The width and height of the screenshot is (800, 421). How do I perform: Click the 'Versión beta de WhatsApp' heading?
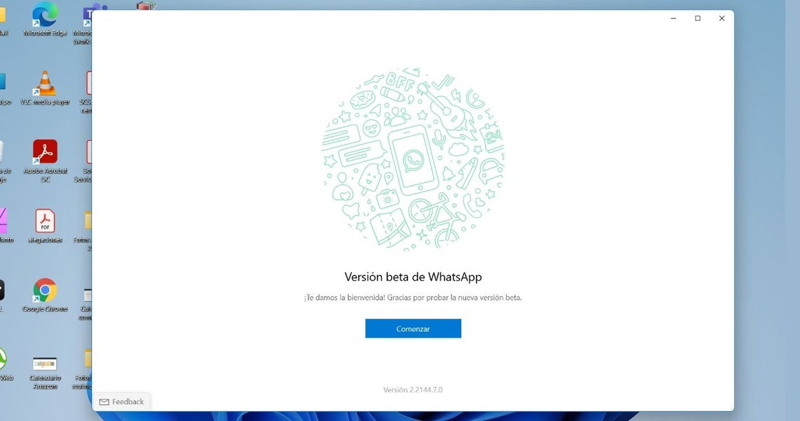click(x=413, y=277)
